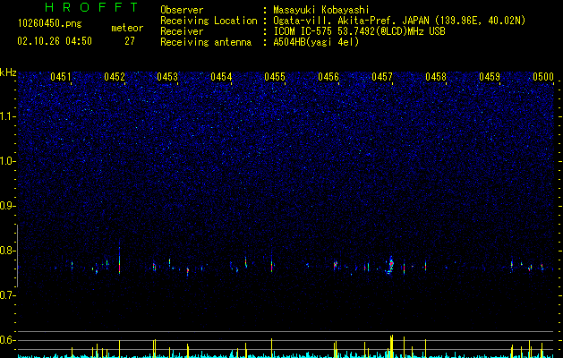563x358 pixels.
Task: Click the kHz axis unit label
Action: (8, 72)
